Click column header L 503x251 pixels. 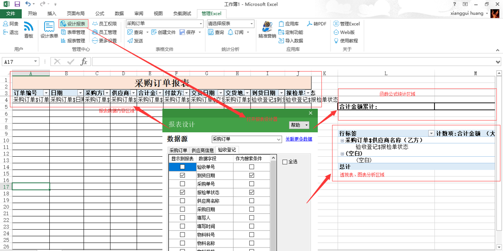(x=386, y=73)
